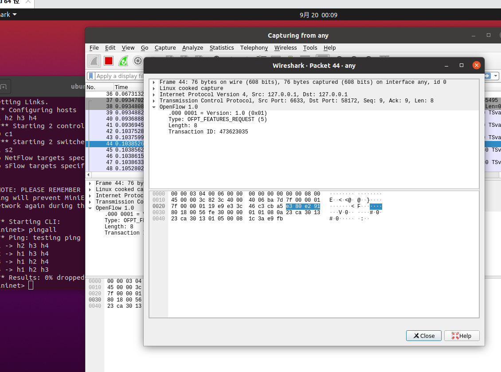
Task: Open the Help menu
Action: (330, 47)
